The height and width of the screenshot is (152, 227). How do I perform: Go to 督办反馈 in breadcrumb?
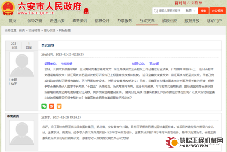coord(50,30)
